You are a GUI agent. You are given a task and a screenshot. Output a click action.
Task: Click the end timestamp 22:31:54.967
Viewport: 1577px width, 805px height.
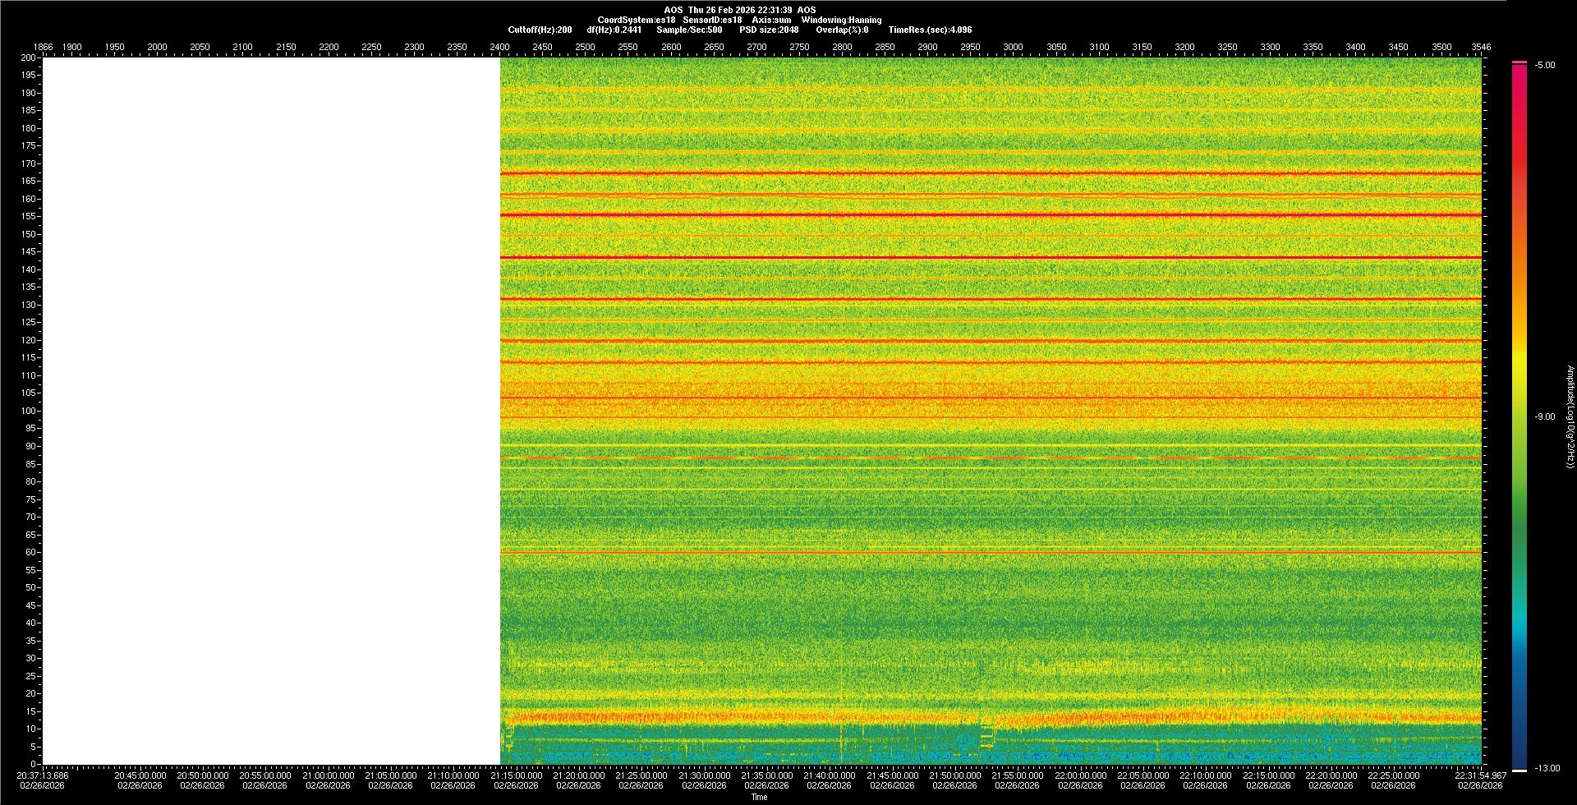coord(1480,775)
